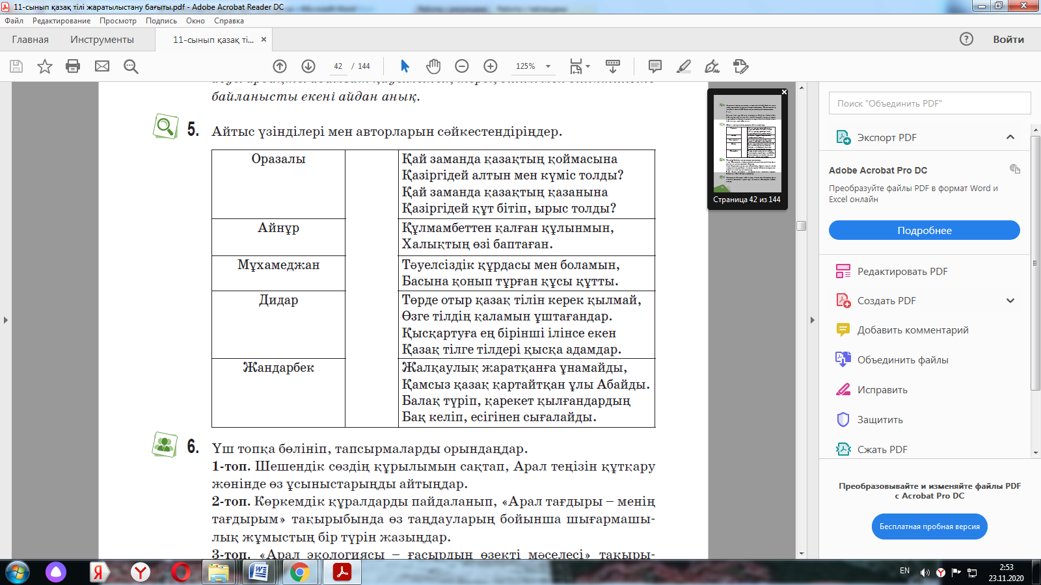
Task: Click the Print file icon
Action: (x=73, y=66)
